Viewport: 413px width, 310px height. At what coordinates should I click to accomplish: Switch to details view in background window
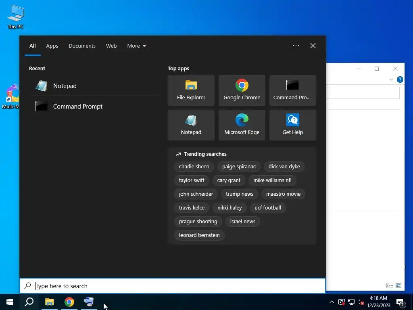(390, 285)
